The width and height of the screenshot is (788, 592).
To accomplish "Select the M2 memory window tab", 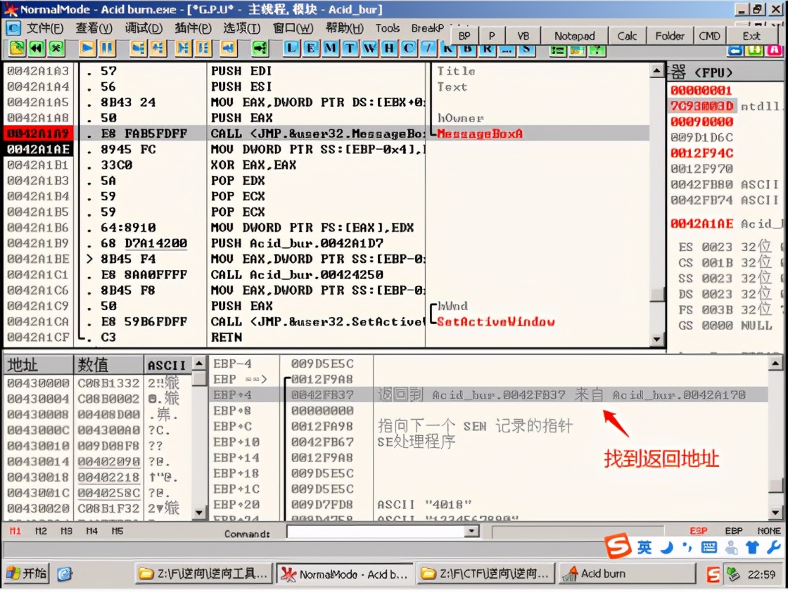I will click(41, 531).
